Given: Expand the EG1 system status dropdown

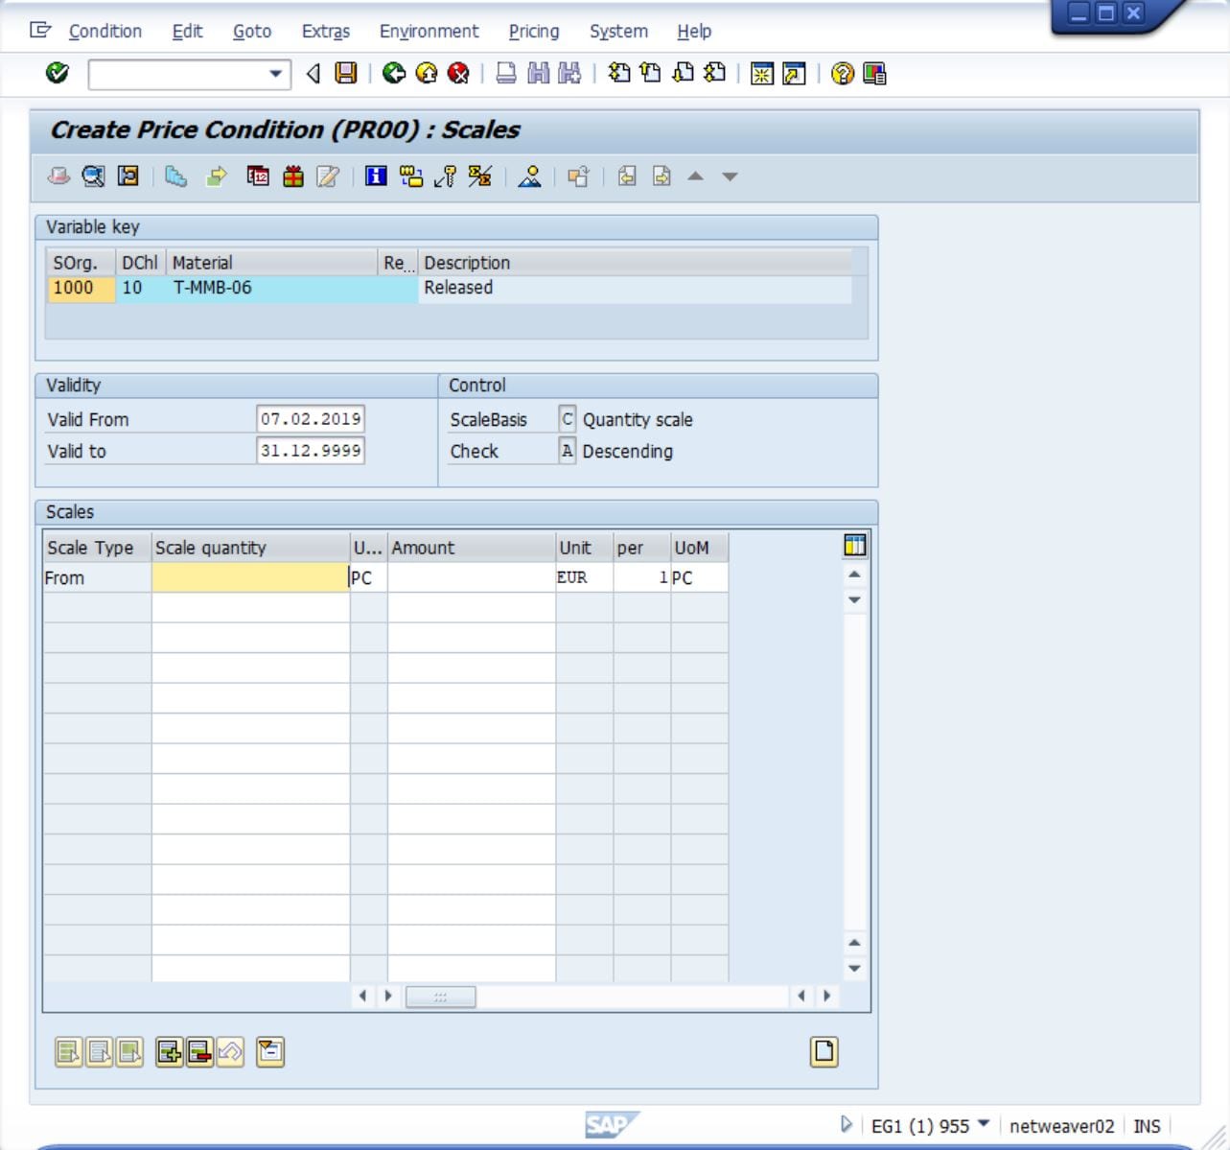Looking at the screenshot, I should [x=984, y=1124].
